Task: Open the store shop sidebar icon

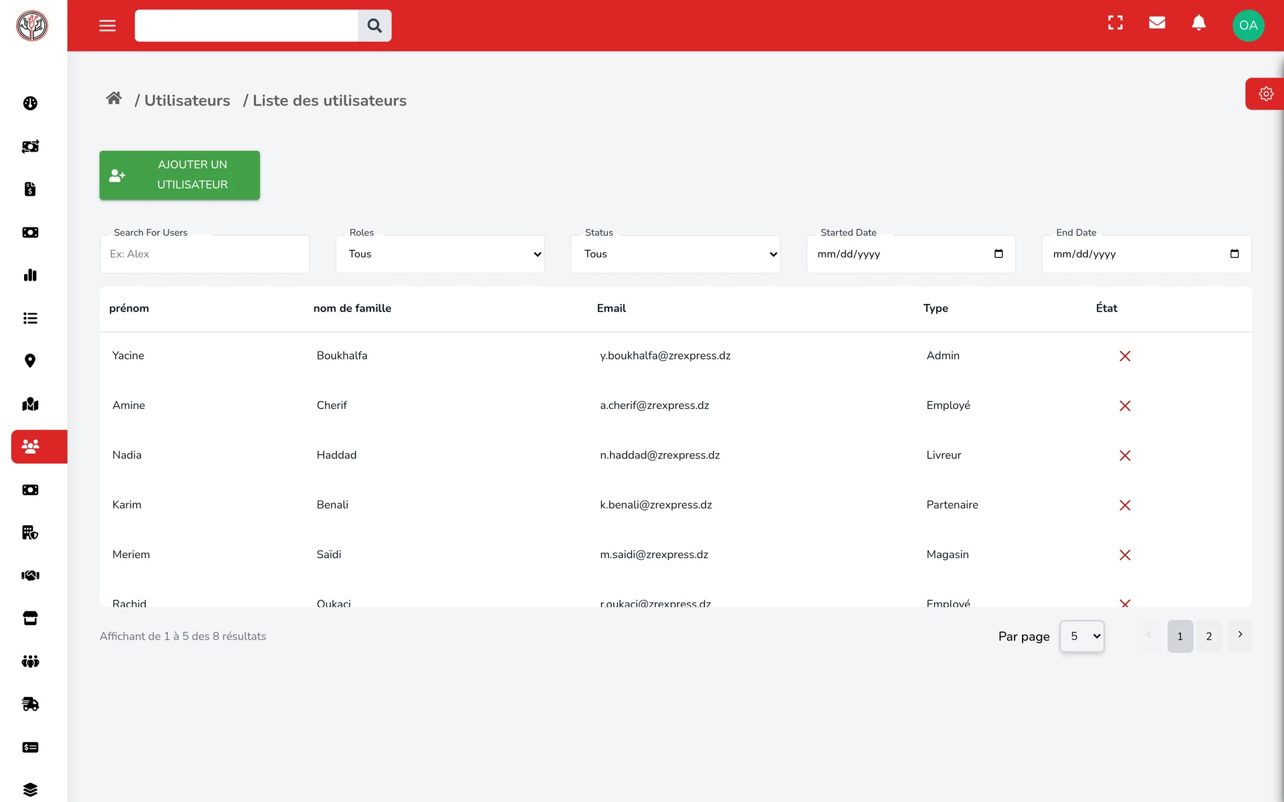Action: click(x=30, y=618)
